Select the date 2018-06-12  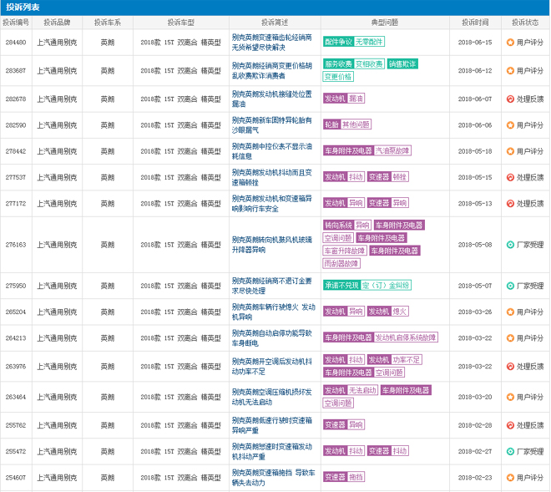coord(475,71)
